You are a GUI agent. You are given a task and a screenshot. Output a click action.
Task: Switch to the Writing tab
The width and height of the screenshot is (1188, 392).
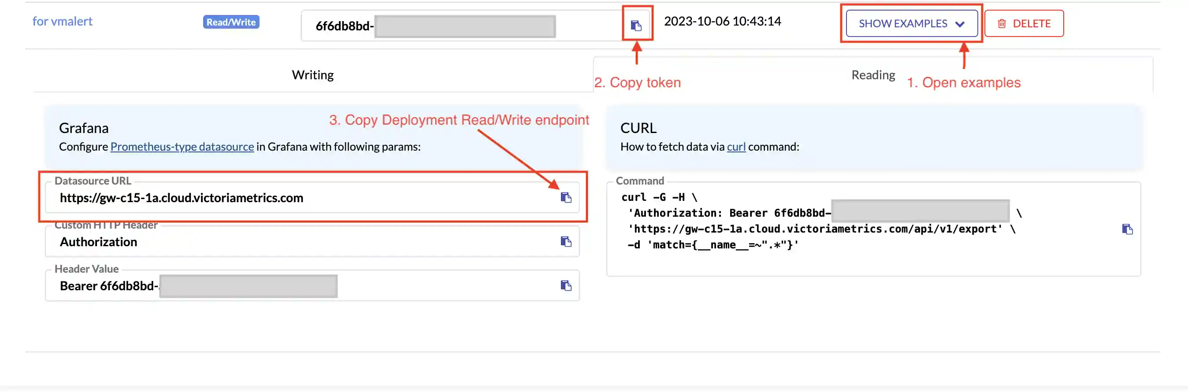pos(313,75)
